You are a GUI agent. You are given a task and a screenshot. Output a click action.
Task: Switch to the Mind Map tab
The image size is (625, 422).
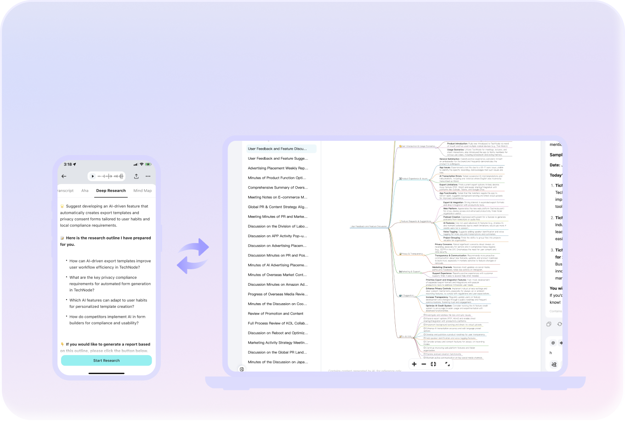(142, 190)
